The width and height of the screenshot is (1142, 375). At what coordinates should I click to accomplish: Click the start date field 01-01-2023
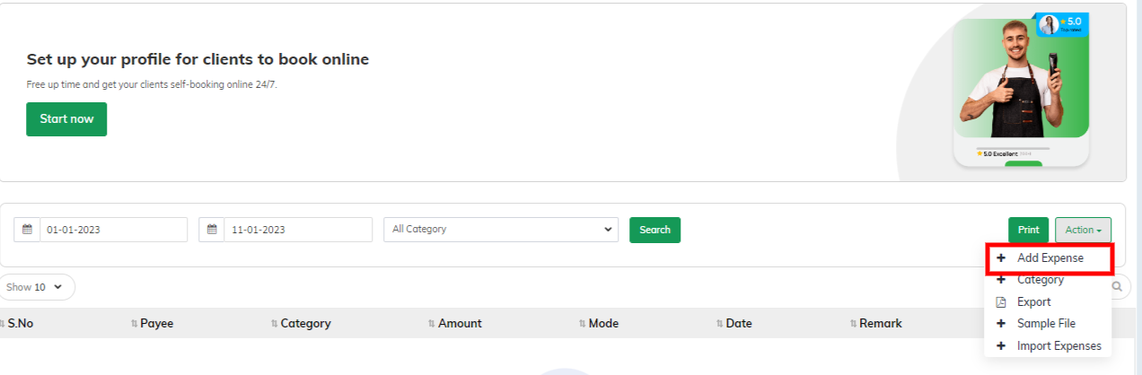click(113, 230)
